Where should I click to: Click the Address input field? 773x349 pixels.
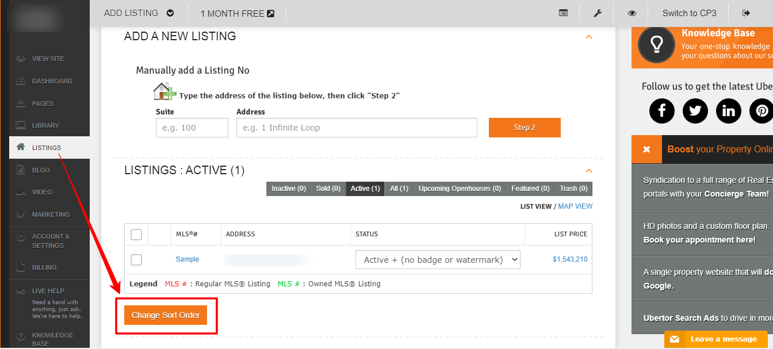click(x=357, y=128)
